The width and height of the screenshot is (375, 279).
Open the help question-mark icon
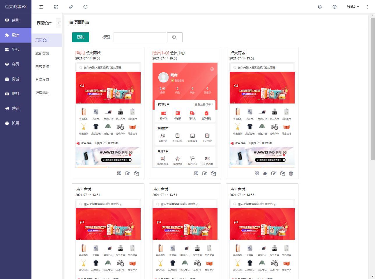(x=335, y=7)
